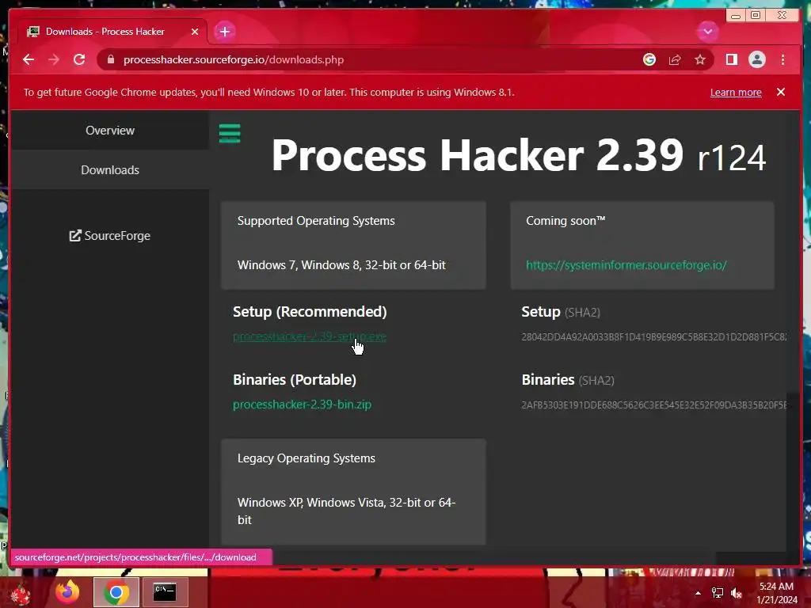The width and height of the screenshot is (811, 608).
Task: Open the Chrome profile avatar
Action: (x=756, y=59)
